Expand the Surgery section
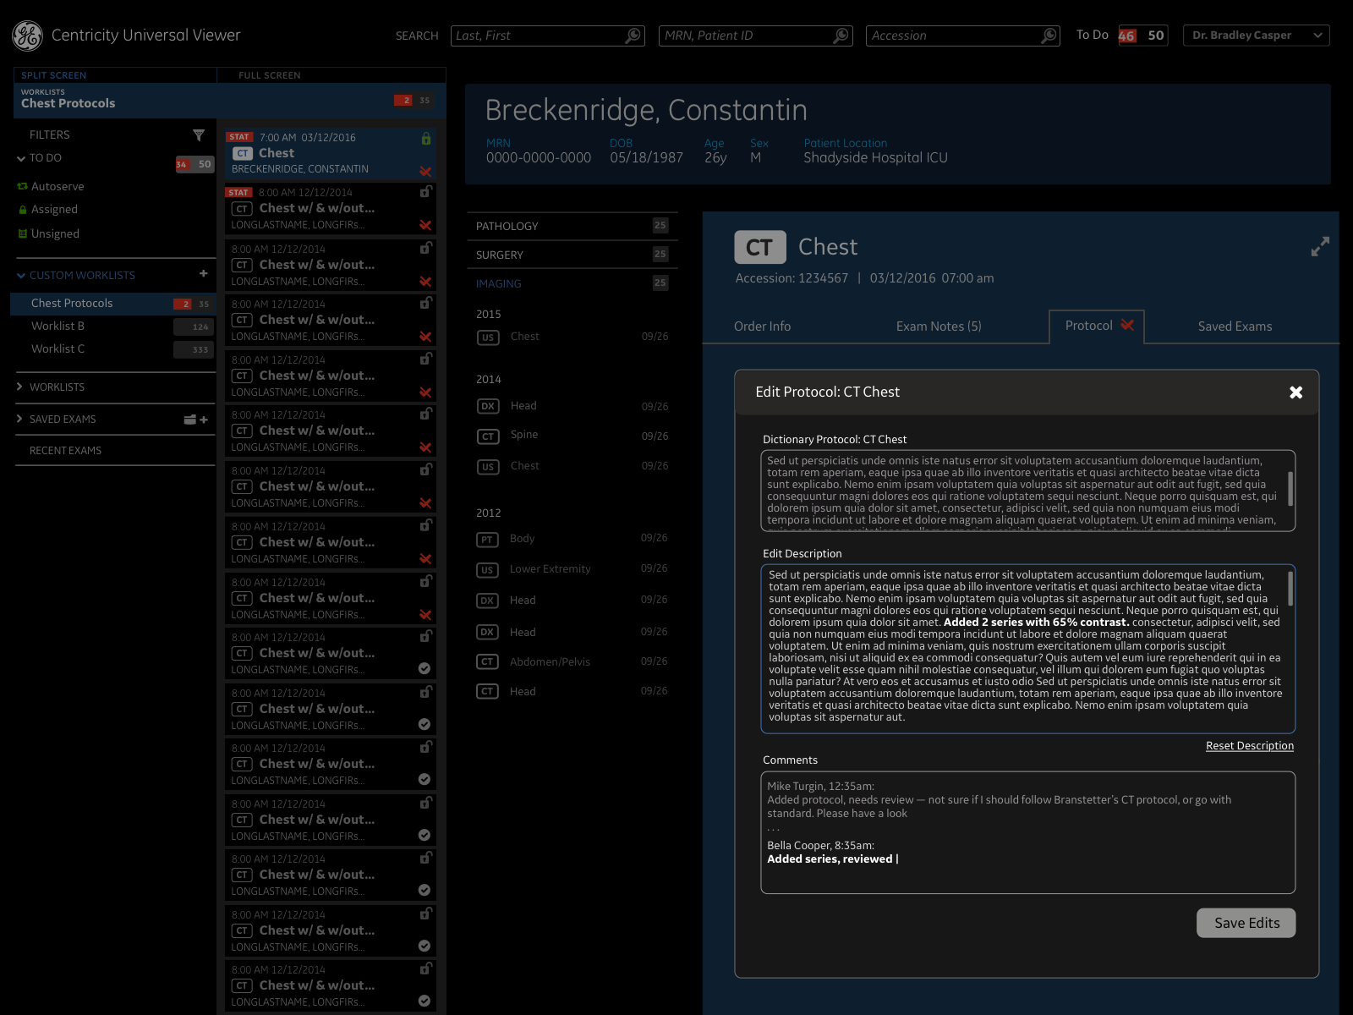1353x1015 pixels. pyautogui.click(x=572, y=255)
